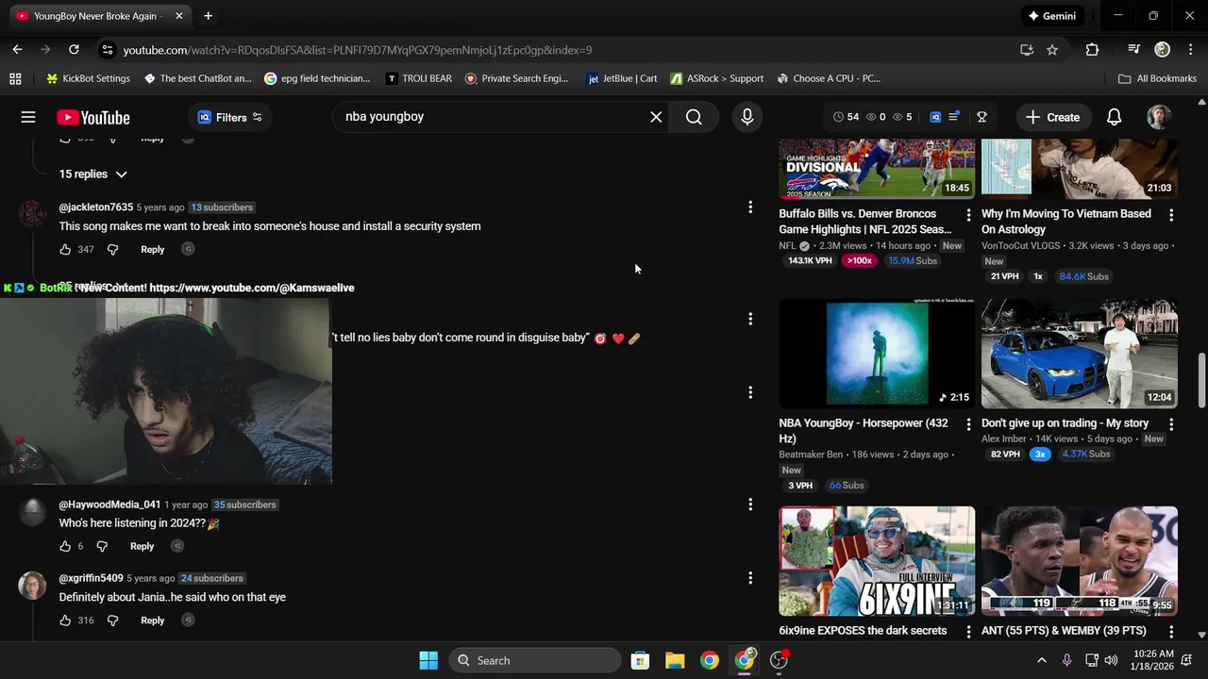Click the page vertical scrollbar thumb
Viewport: 1208px width, 679px height.
tap(1201, 381)
